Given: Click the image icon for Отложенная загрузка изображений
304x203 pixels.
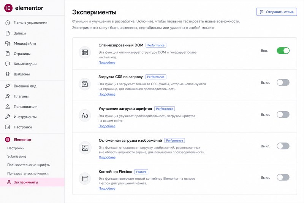Looking at the screenshot, I should (85, 148).
